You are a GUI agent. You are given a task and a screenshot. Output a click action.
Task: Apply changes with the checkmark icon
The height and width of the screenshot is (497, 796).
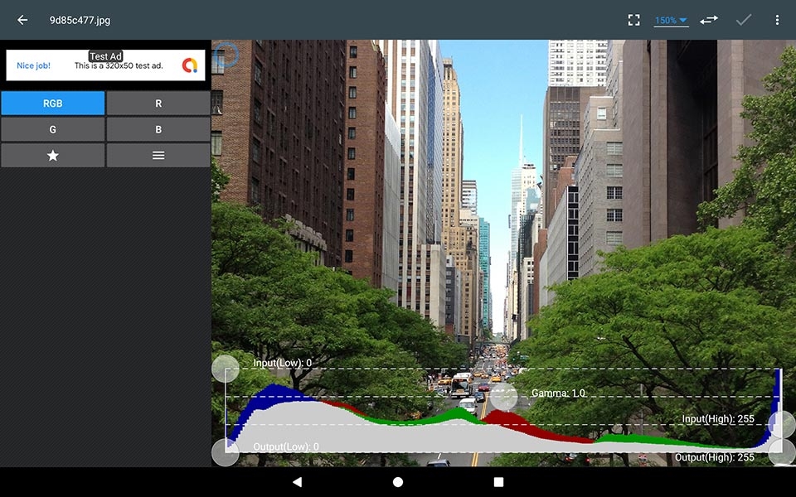(742, 19)
